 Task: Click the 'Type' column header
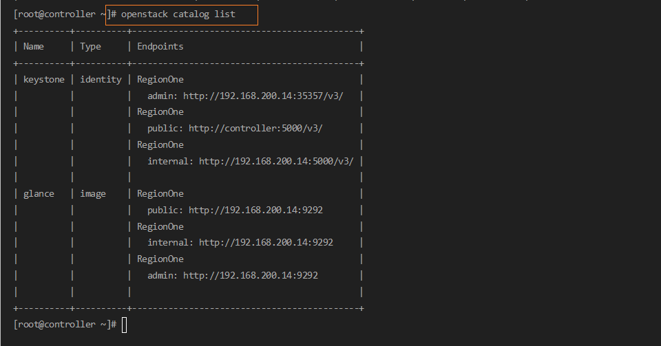tap(90, 47)
